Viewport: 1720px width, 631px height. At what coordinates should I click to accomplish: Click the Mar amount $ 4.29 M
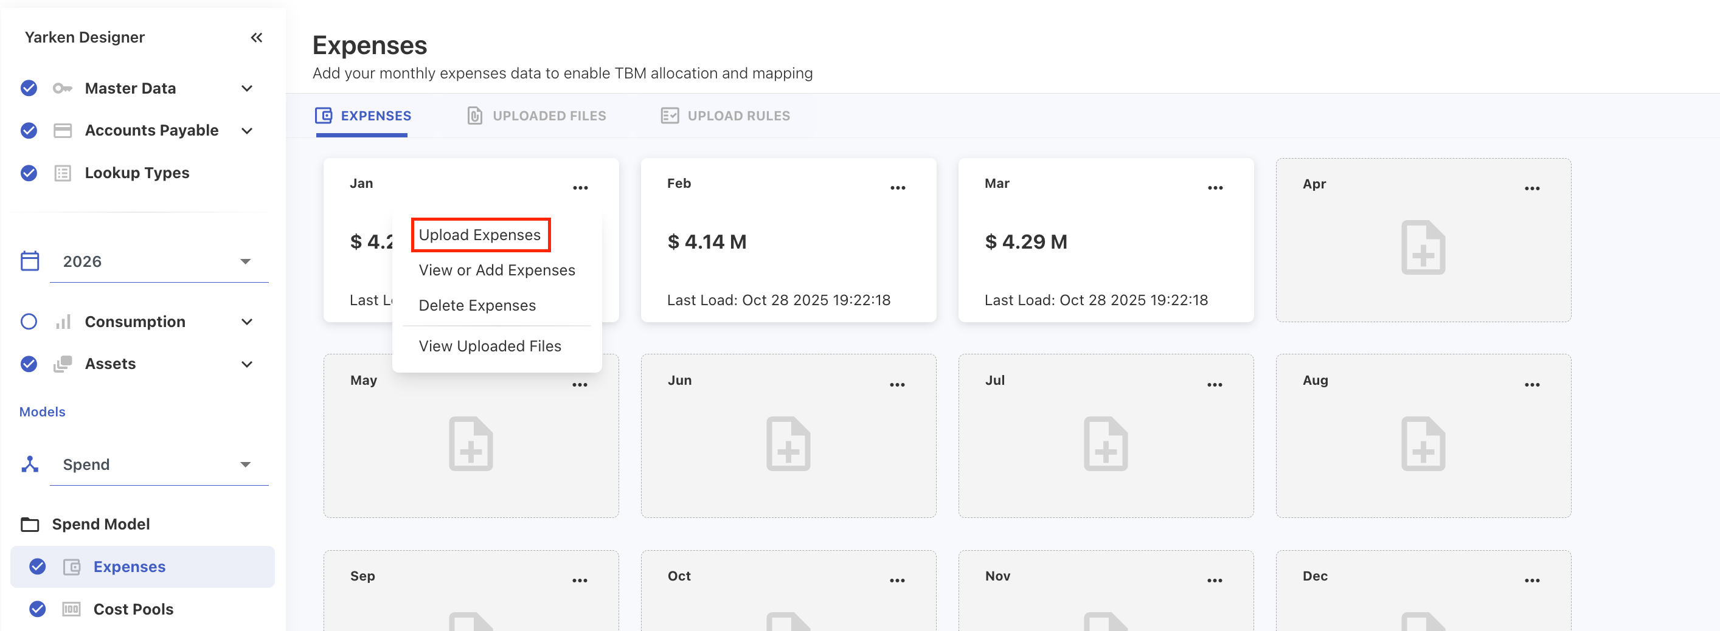1025,241
